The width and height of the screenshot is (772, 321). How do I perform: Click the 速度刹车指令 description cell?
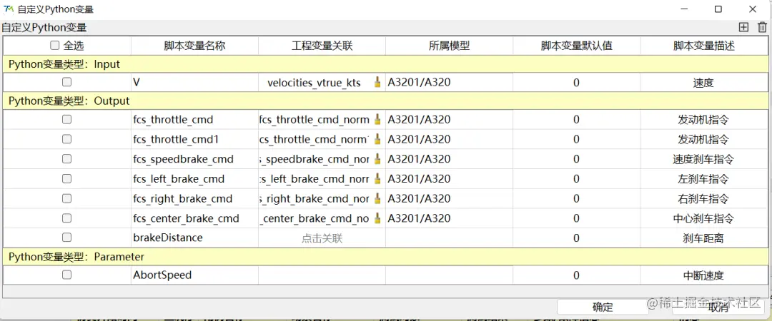click(704, 159)
